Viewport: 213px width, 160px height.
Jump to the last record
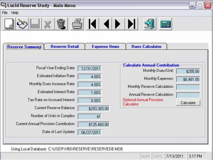point(131,24)
